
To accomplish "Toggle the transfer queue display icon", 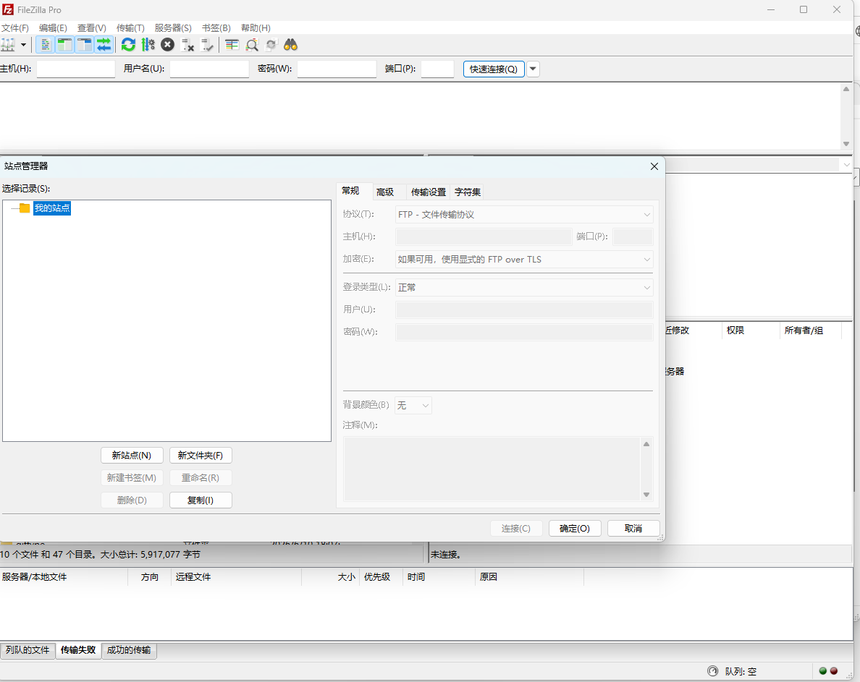I will pos(104,45).
